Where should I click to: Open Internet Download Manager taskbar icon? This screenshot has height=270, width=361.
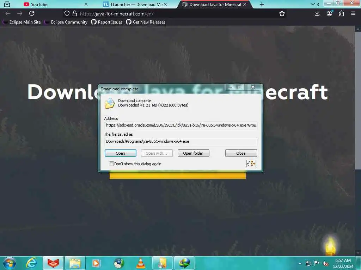click(x=184, y=263)
